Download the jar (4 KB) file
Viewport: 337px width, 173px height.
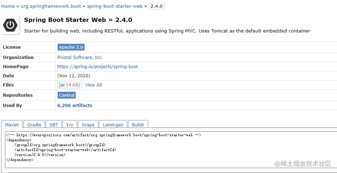pos(70,85)
